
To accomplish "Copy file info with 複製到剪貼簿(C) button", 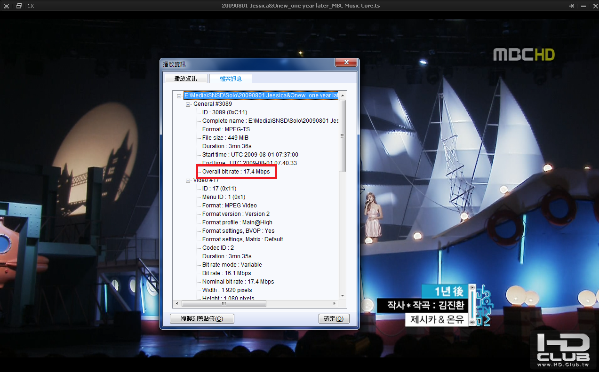I will point(202,319).
